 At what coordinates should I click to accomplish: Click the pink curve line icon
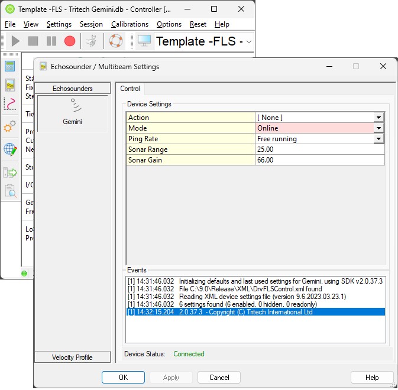[10, 104]
